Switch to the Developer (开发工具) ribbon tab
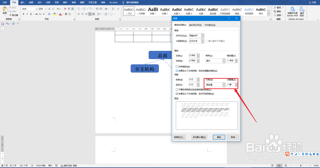 92,3
